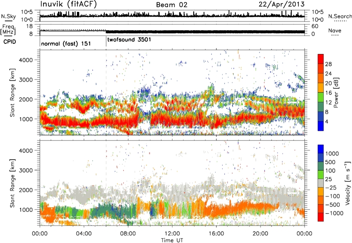Screen dimensions: 352x243
Task: Click the '16:00' time tick label
Action: (x=216, y=234)
